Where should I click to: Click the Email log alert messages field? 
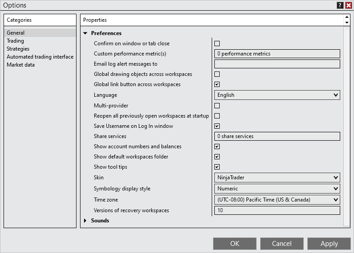pyautogui.click(x=277, y=64)
